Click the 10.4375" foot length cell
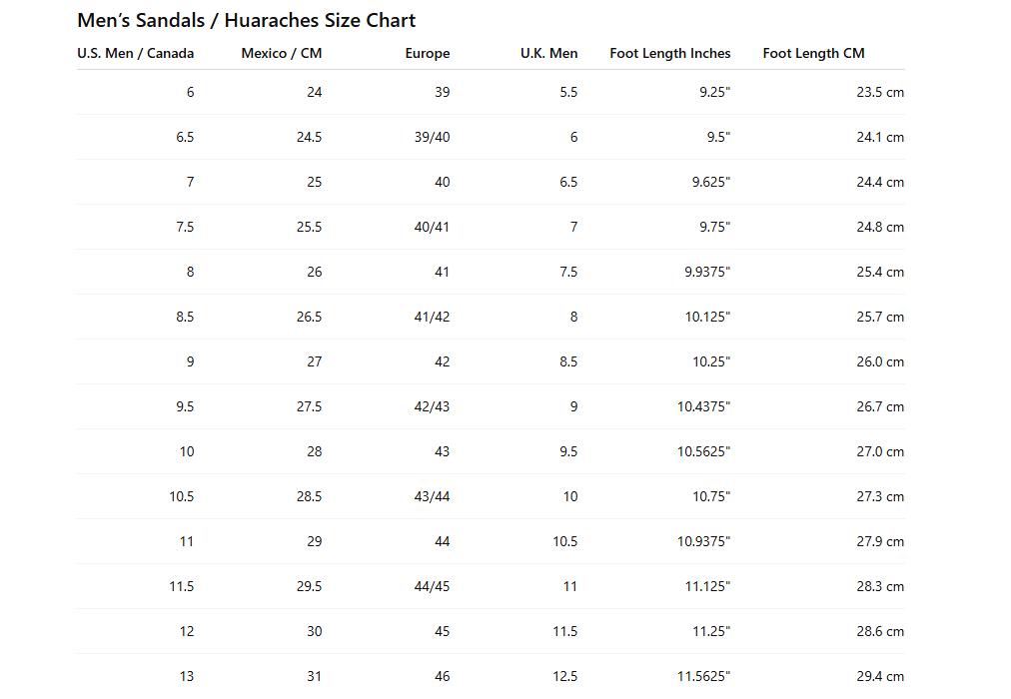Screen dimensions: 1011x699 point(703,406)
